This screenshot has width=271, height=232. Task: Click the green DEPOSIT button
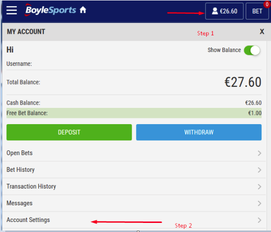pos(69,132)
